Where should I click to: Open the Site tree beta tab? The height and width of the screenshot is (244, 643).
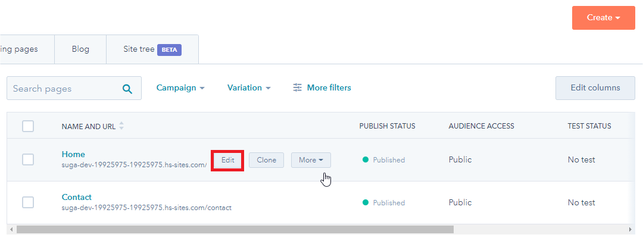point(152,49)
